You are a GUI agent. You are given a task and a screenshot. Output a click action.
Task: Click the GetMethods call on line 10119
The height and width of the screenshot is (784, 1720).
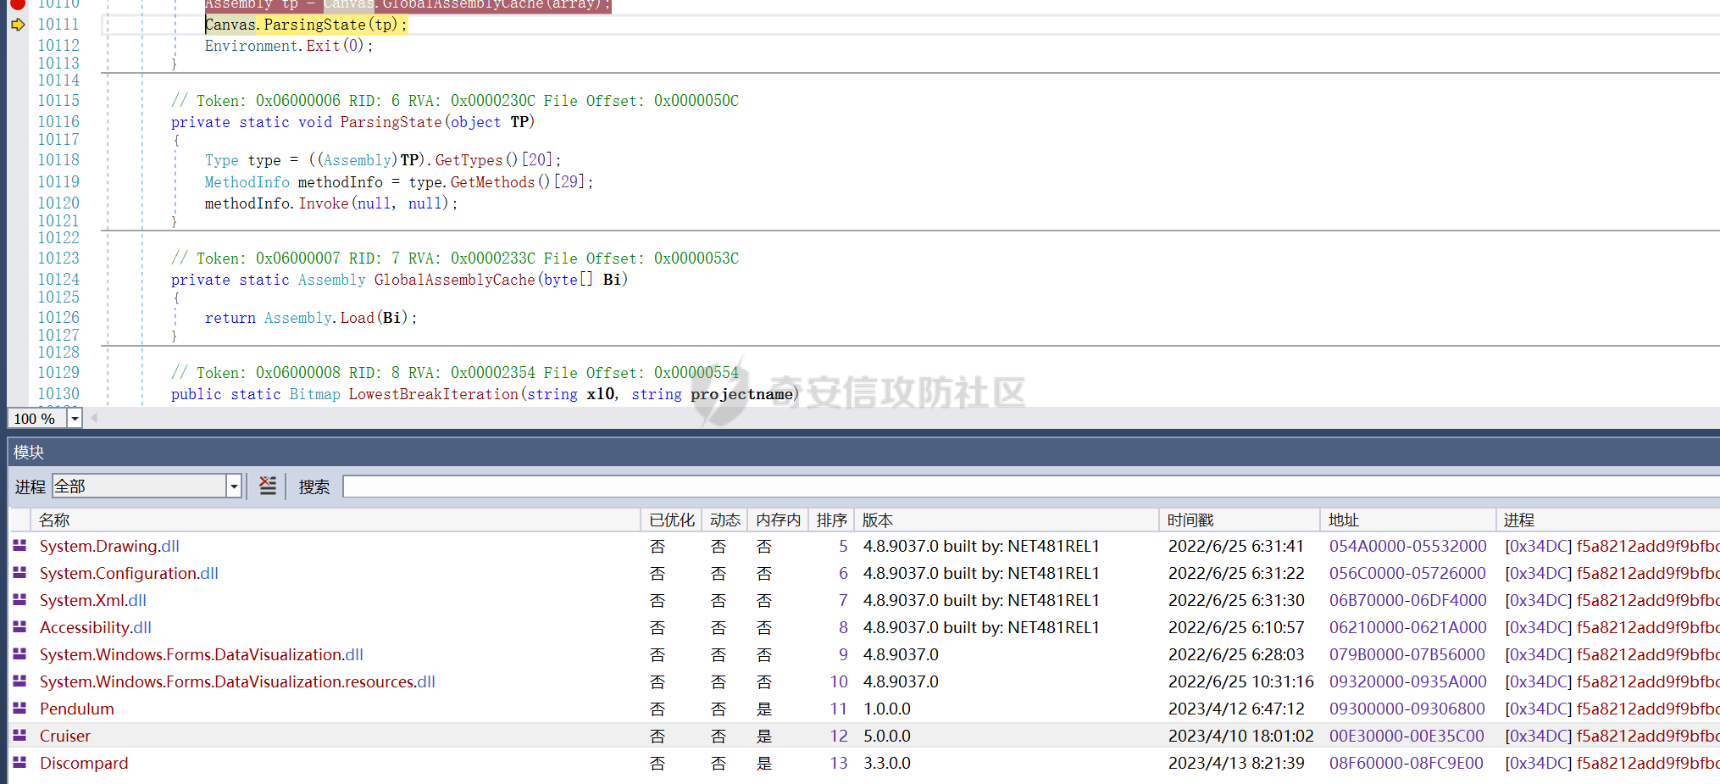(492, 182)
